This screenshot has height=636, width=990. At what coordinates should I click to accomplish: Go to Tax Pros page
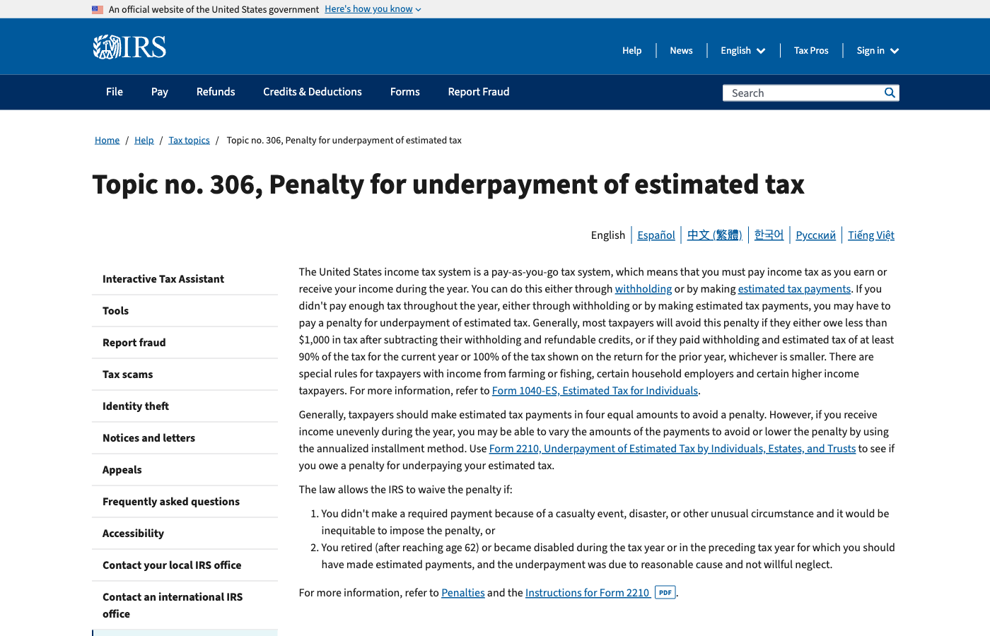[x=811, y=51]
